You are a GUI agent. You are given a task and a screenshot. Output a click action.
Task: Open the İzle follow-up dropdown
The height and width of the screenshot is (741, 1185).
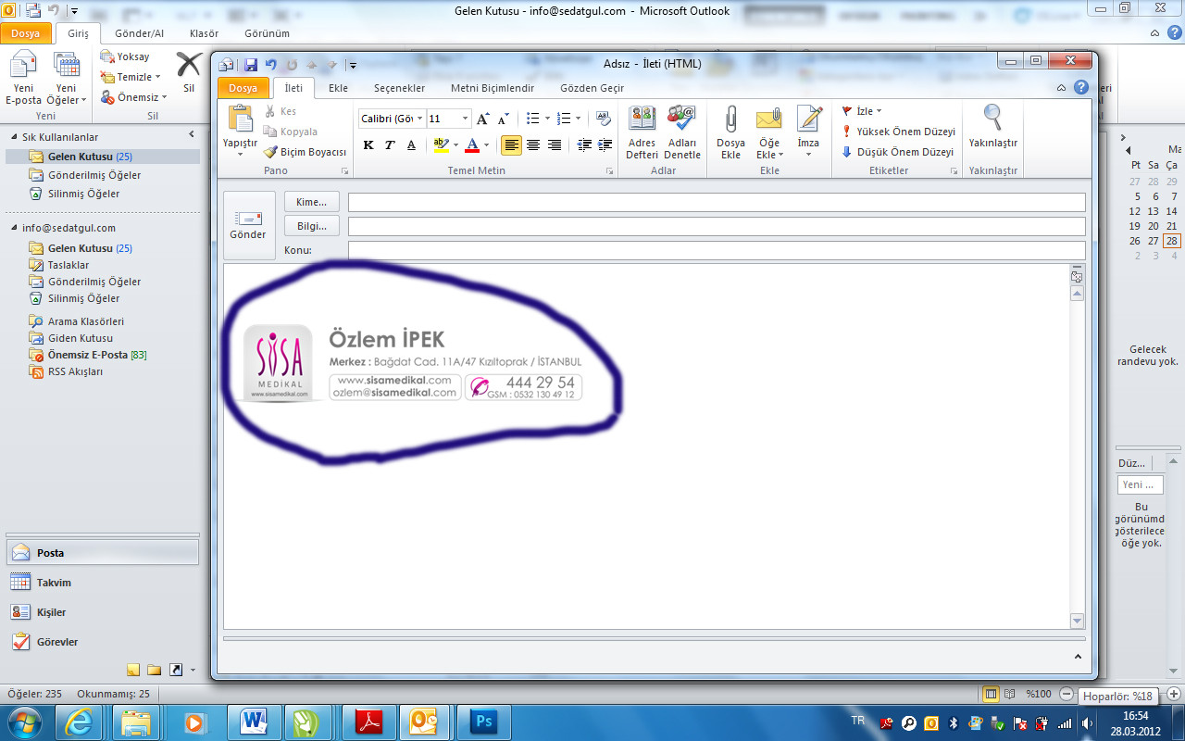[861, 111]
